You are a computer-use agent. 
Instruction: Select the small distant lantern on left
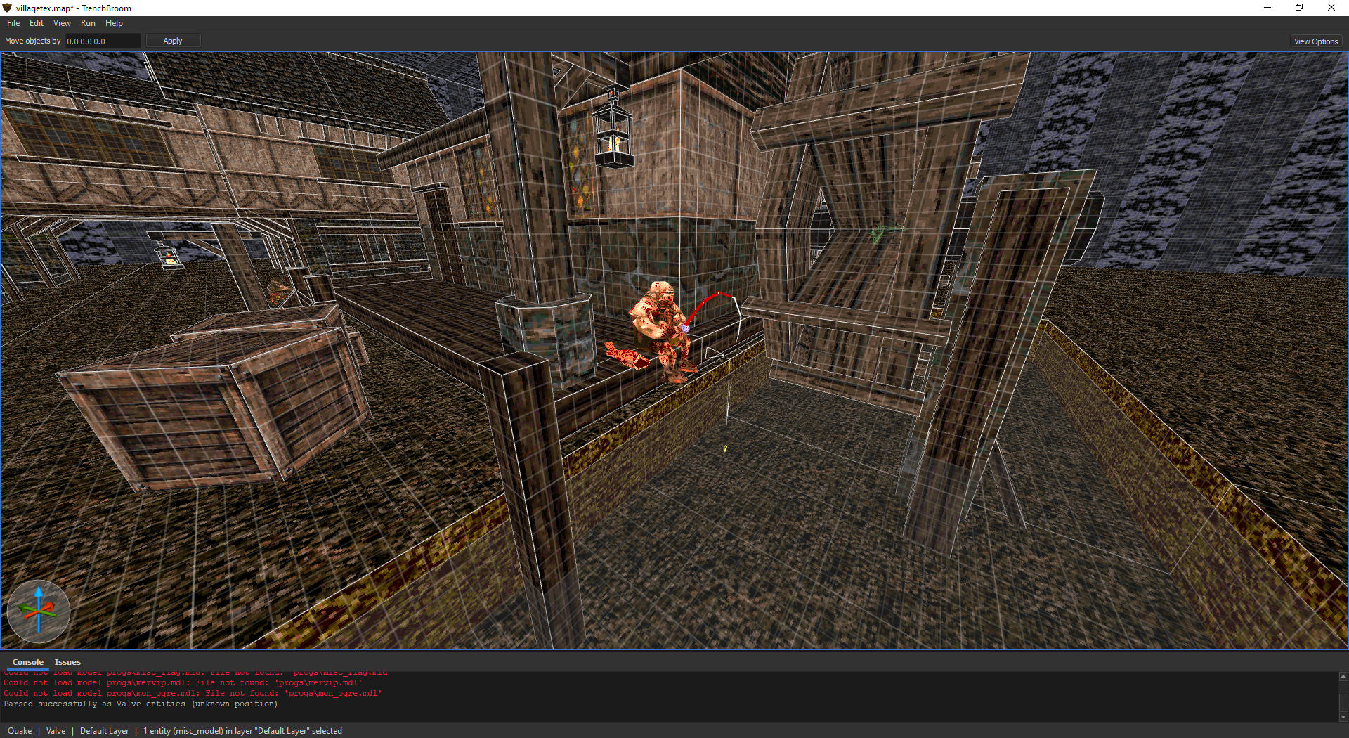pyautogui.click(x=169, y=257)
